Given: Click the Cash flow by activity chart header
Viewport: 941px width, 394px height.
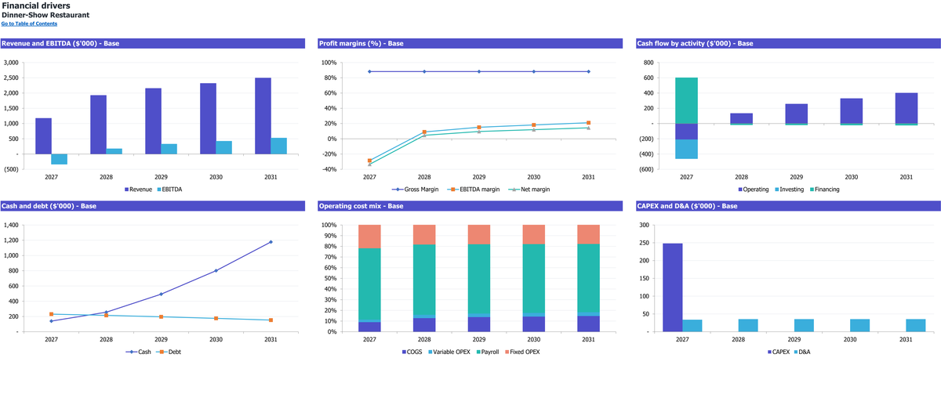Looking at the screenshot, I should pyautogui.click(x=788, y=43).
